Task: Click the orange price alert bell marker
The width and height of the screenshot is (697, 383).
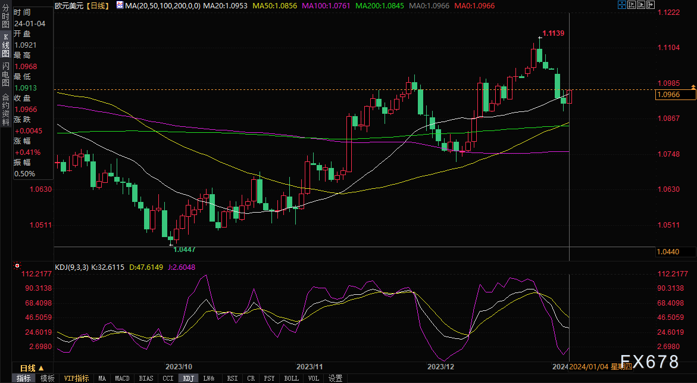Action: pos(693,88)
